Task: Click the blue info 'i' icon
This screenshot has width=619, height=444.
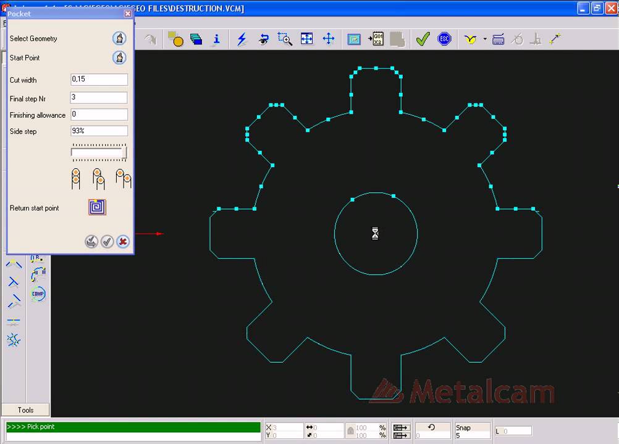Action: (x=216, y=39)
